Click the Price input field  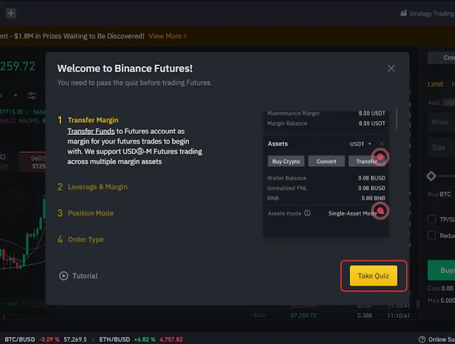tap(441, 122)
